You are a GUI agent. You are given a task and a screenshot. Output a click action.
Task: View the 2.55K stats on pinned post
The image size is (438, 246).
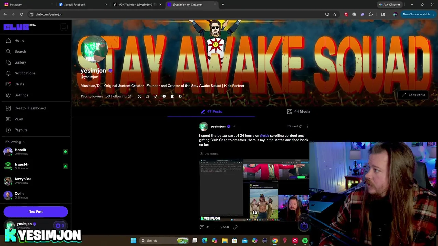221,227
